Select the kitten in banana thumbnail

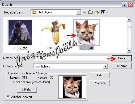click(53, 32)
